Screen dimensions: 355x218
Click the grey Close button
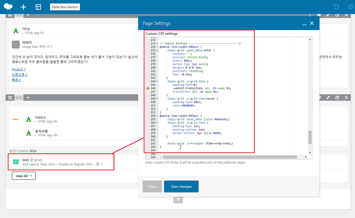(x=152, y=186)
